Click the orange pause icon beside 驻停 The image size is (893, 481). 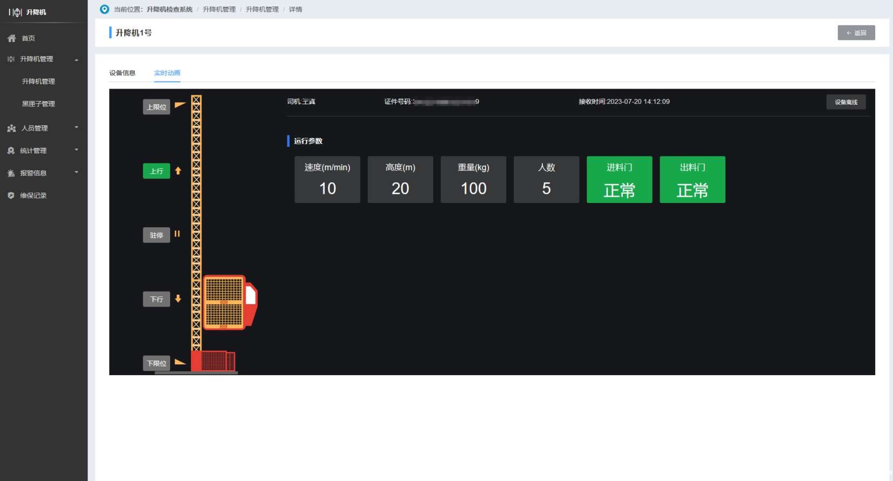tap(177, 234)
